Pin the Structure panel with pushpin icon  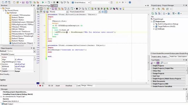[x=31, y=5]
